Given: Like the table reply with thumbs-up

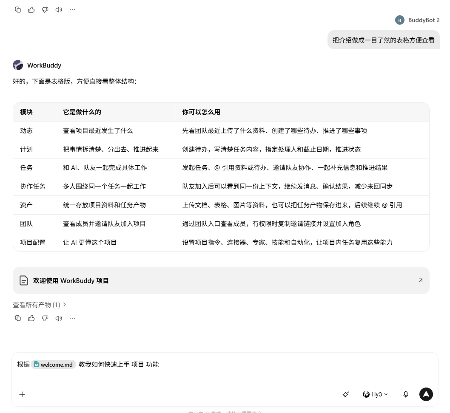Looking at the screenshot, I should pyautogui.click(x=31, y=318).
